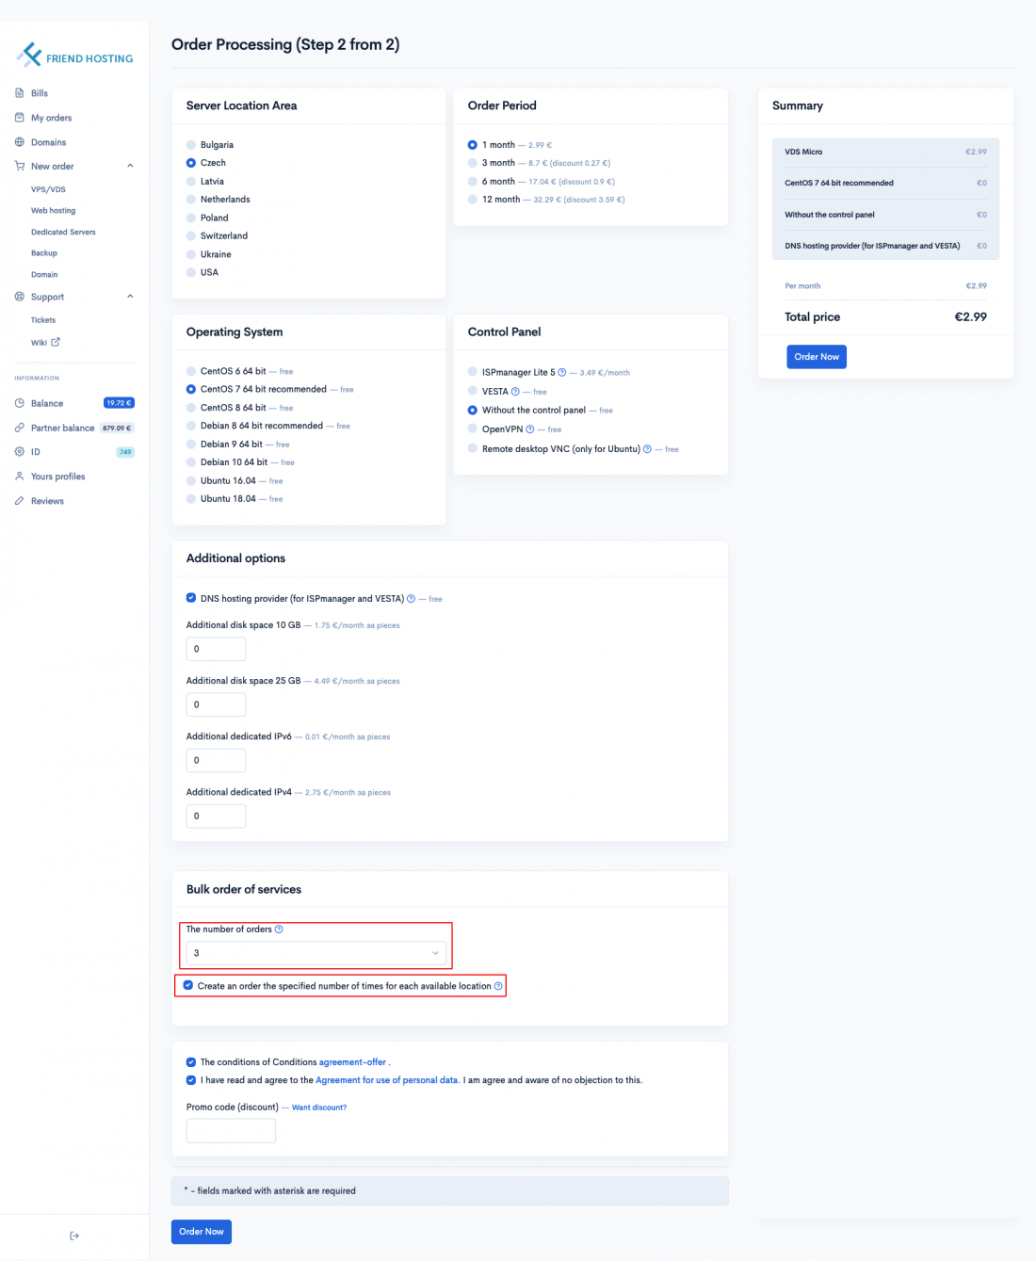
Task: Open the help icon next to VESTA
Action: (515, 392)
